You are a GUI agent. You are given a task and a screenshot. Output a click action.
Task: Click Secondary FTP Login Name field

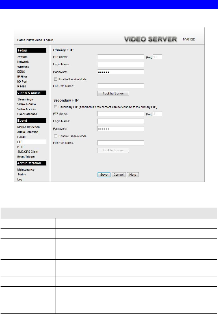pos(121,121)
